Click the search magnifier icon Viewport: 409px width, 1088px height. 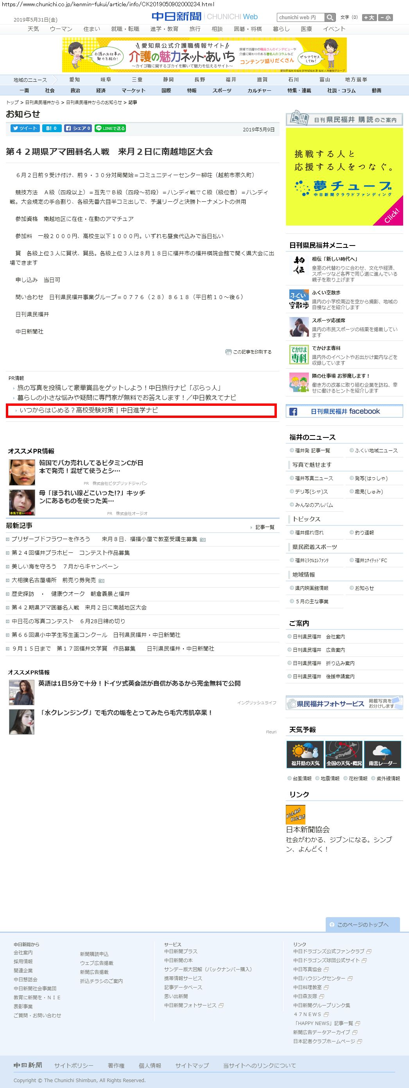tap(330, 17)
